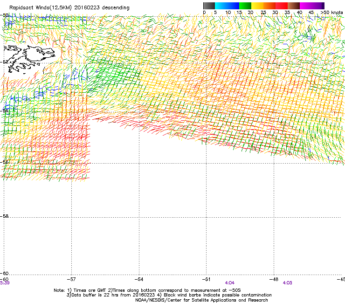Click the '40' label under the color bar

point(299,13)
